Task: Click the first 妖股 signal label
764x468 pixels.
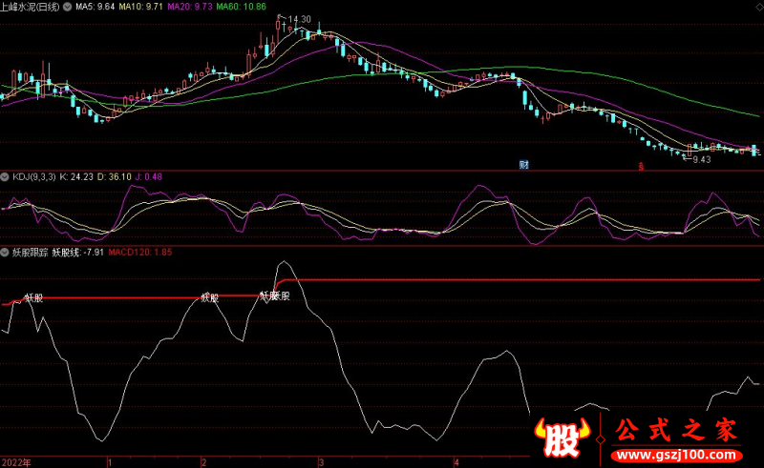Action: (33, 297)
